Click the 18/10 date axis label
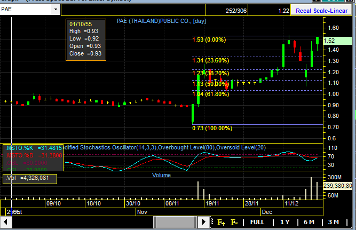Screen dimensions: 356x230 click(x=93, y=203)
